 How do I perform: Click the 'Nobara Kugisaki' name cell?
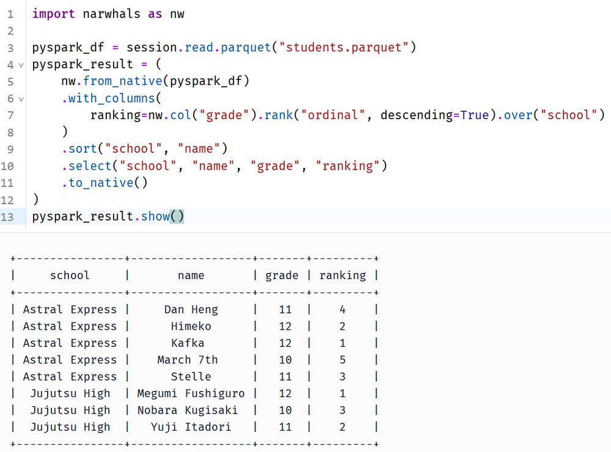188,410
